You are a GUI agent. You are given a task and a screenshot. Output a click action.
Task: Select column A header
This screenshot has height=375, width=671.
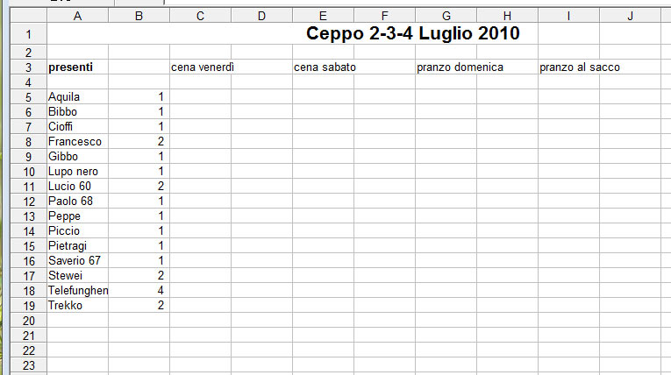pos(77,16)
